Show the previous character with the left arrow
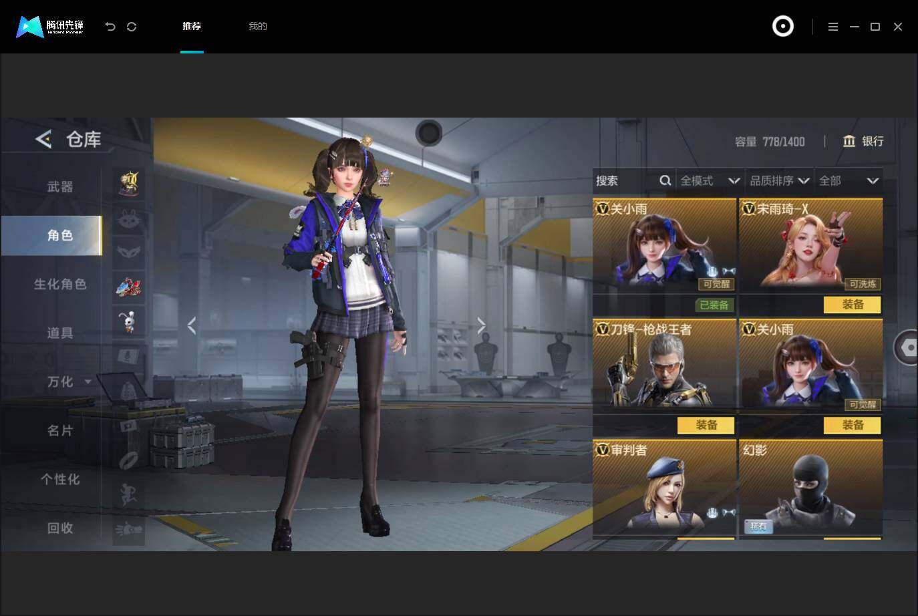The image size is (918, 616). point(192,325)
